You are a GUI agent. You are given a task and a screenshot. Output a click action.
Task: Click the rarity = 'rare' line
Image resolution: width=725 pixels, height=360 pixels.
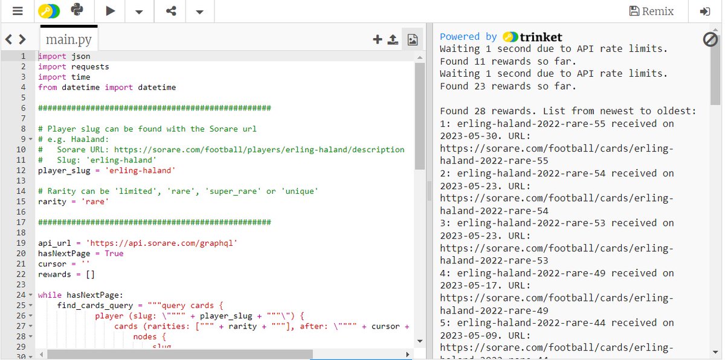click(x=74, y=202)
